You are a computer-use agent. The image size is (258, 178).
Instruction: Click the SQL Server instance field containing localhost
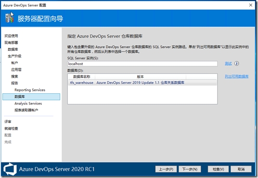pos(142,64)
